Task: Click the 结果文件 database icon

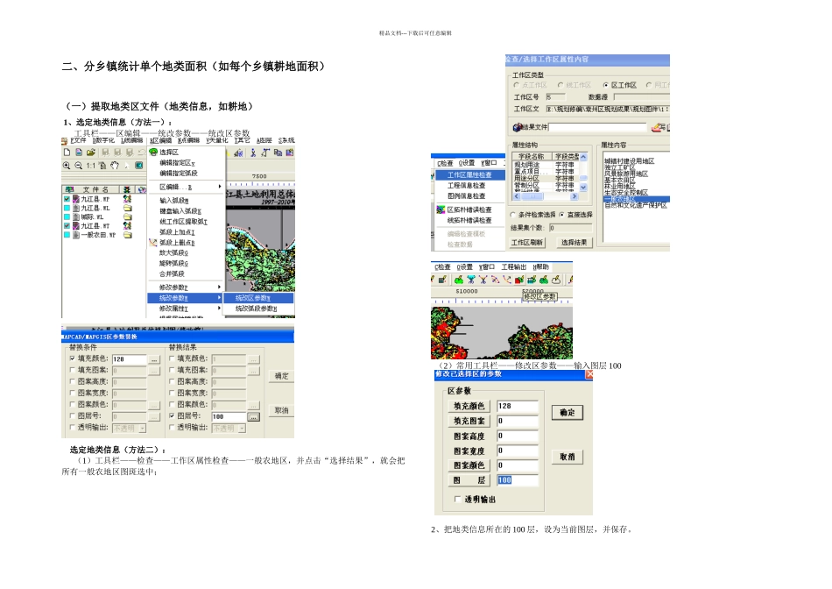Action: pyautogui.click(x=518, y=127)
